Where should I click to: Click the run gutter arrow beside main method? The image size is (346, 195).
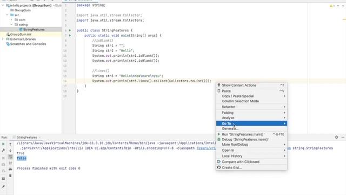[x=70, y=35]
